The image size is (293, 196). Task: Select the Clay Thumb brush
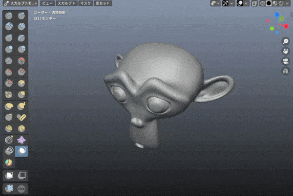tap(9, 38)
